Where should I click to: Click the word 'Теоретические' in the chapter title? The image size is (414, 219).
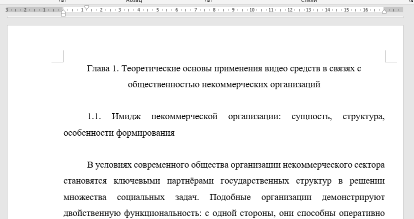(151, 69)
